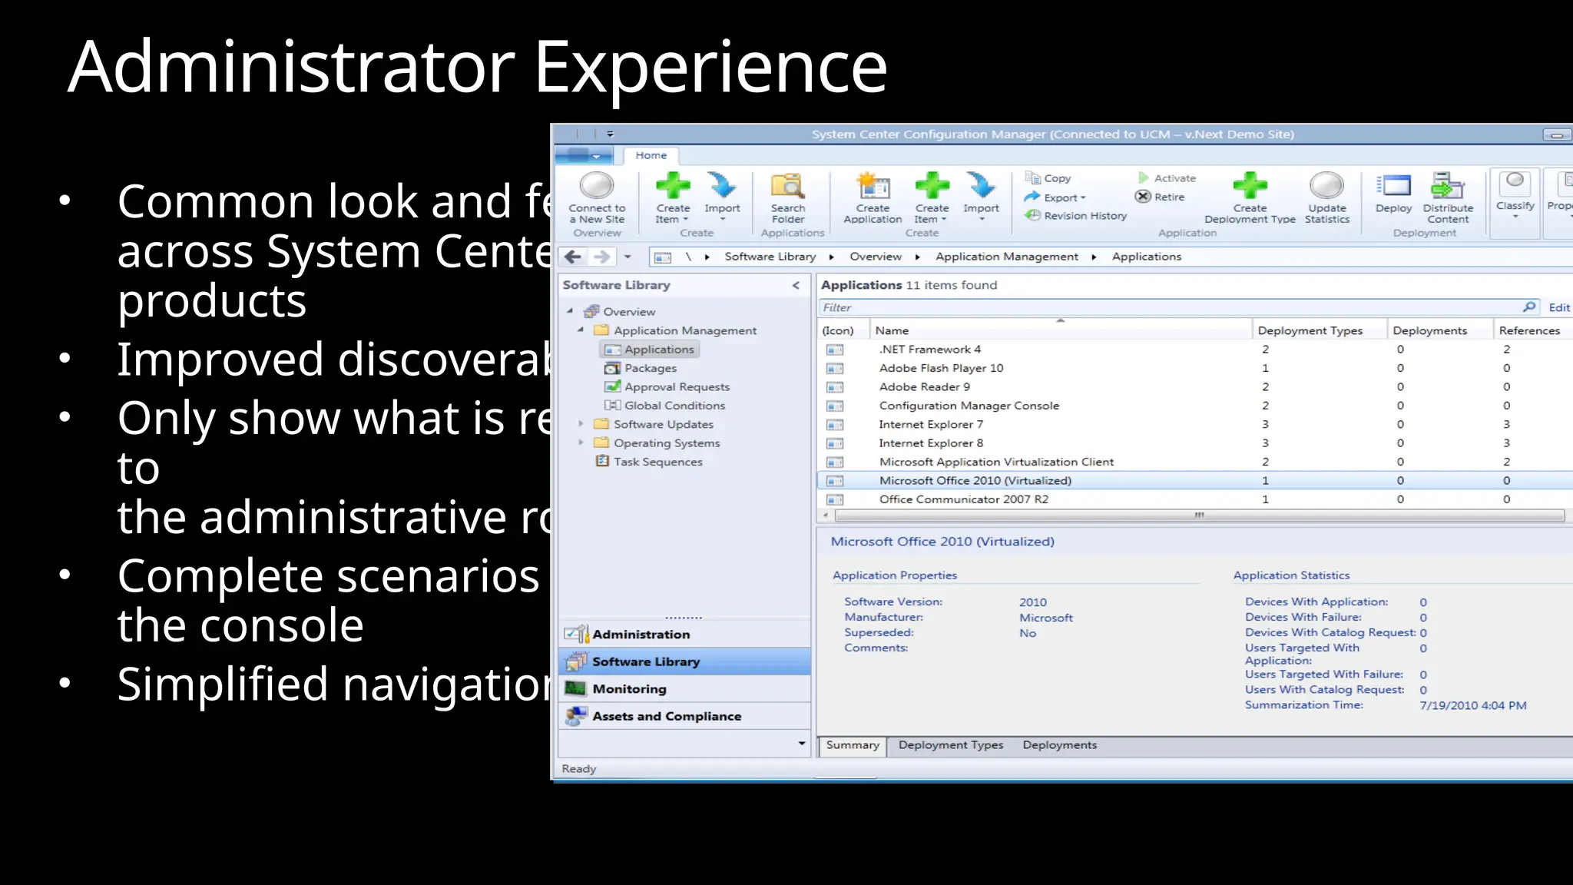Click Create Item next to Create Application
Viewport: 1573px width, 885px height.
tap(932, 197)
